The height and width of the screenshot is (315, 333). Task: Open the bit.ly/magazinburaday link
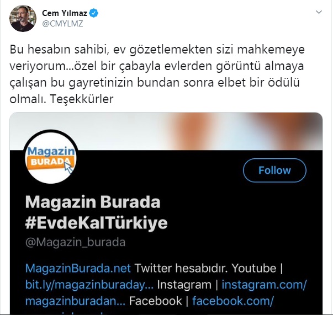[x=89, y=285]
